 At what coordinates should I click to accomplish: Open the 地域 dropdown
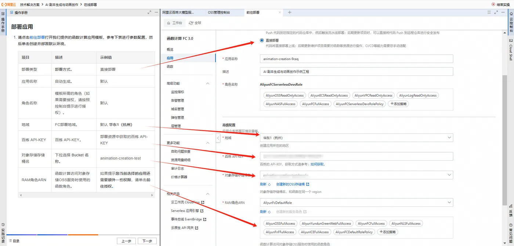(x=356, y=138)
